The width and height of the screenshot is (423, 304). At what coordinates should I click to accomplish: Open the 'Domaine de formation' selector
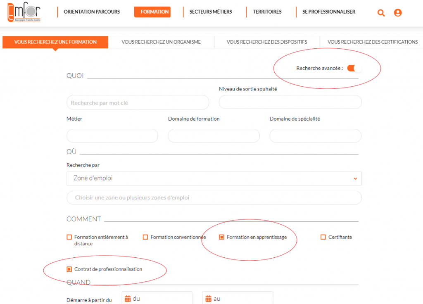[214, 136]
